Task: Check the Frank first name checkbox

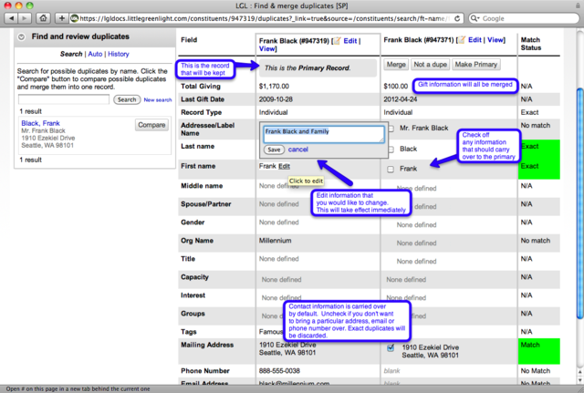Action: [x=391, y=170]
